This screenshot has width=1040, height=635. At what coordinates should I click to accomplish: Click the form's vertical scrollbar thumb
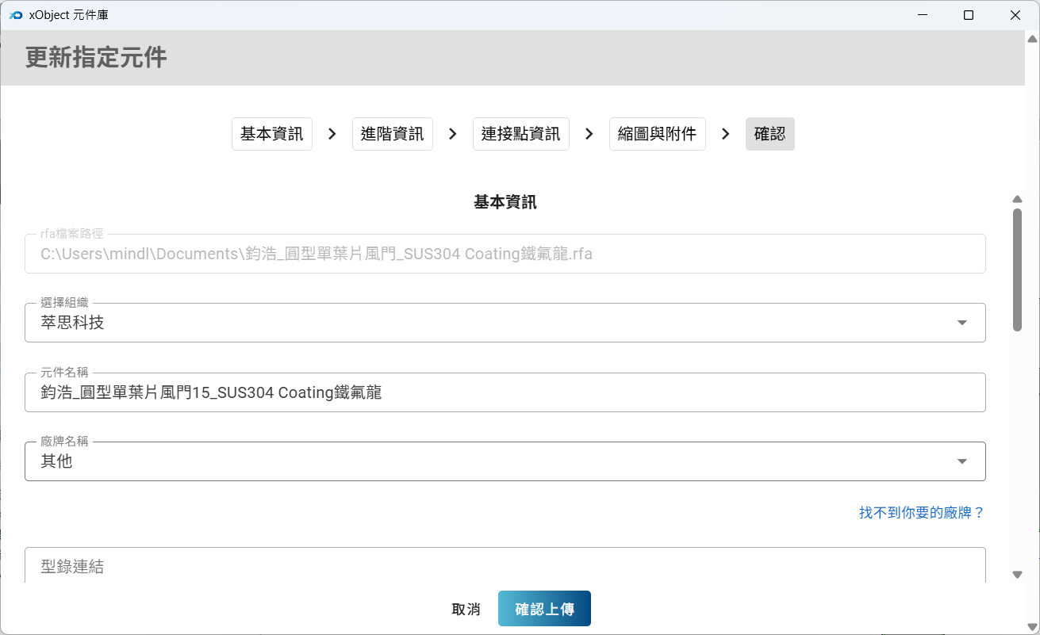1018,270
